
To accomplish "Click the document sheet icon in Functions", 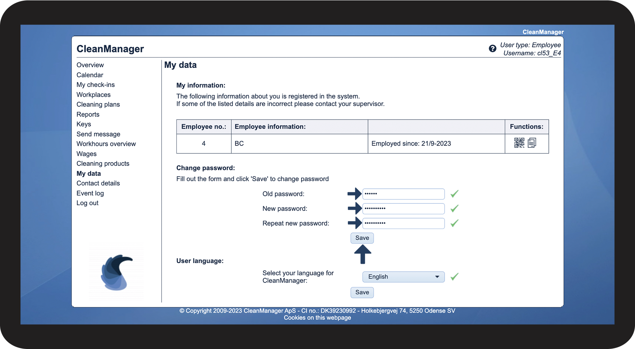I will point(532,143).
